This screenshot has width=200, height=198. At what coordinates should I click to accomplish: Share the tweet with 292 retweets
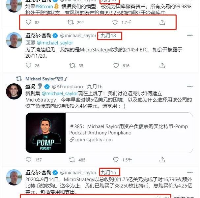[162, 22]
